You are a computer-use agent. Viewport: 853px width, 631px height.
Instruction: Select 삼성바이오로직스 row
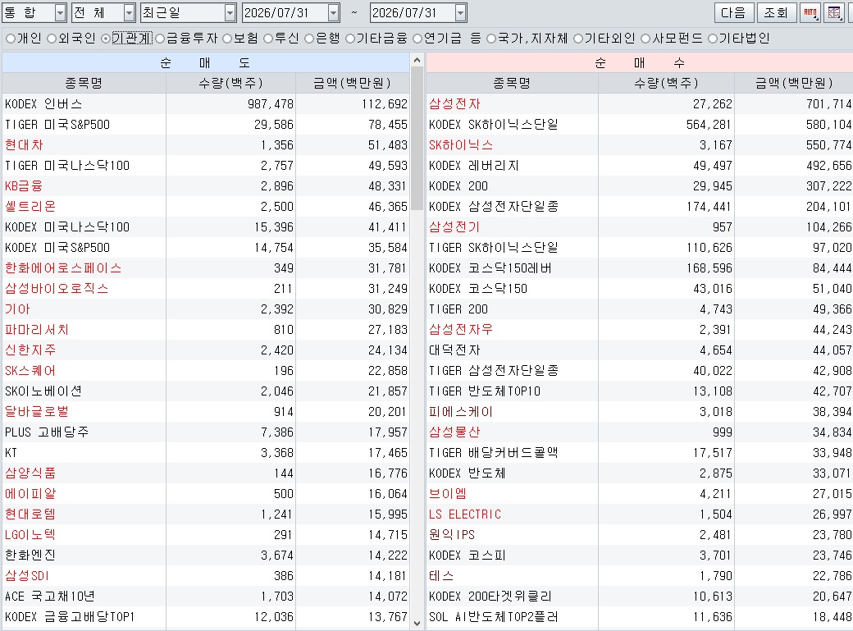[x=206, y=289]
